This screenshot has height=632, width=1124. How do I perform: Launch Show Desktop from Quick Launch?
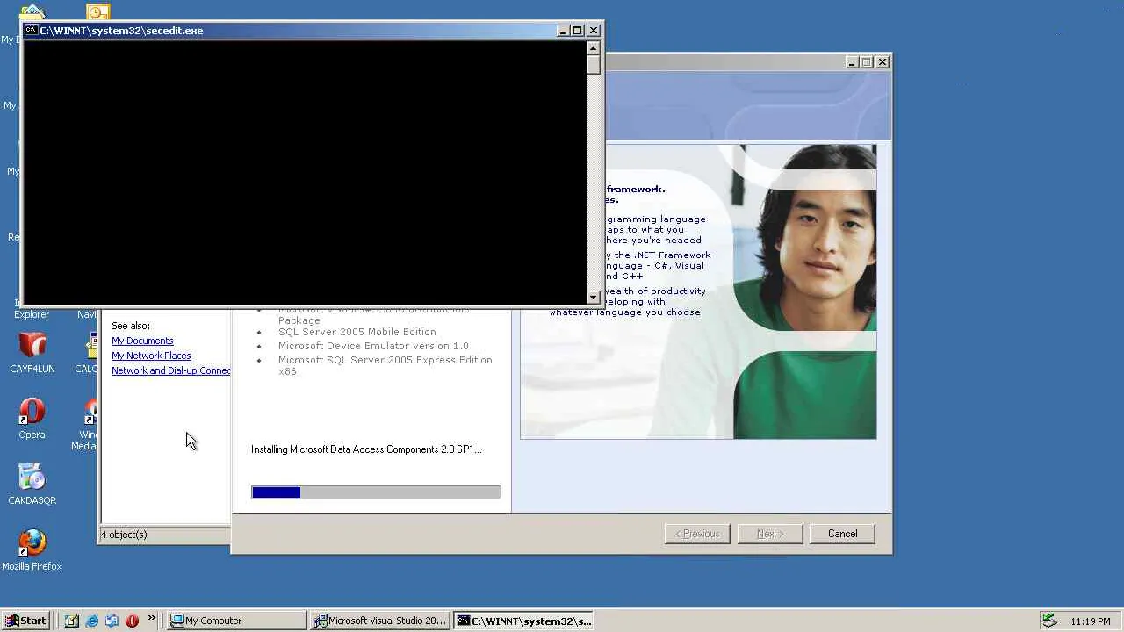pyautogui.click(x=72, y=621)
